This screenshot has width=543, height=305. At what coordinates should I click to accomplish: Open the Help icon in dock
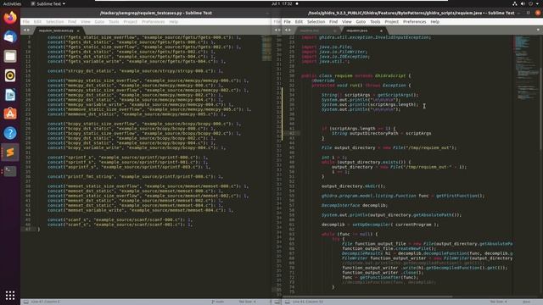(x=10, y=133)
